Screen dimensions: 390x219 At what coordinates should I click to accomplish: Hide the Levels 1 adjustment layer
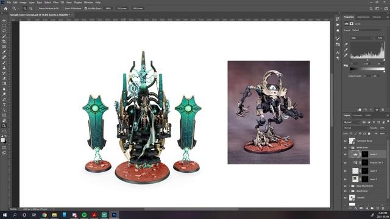pos(345,154)
